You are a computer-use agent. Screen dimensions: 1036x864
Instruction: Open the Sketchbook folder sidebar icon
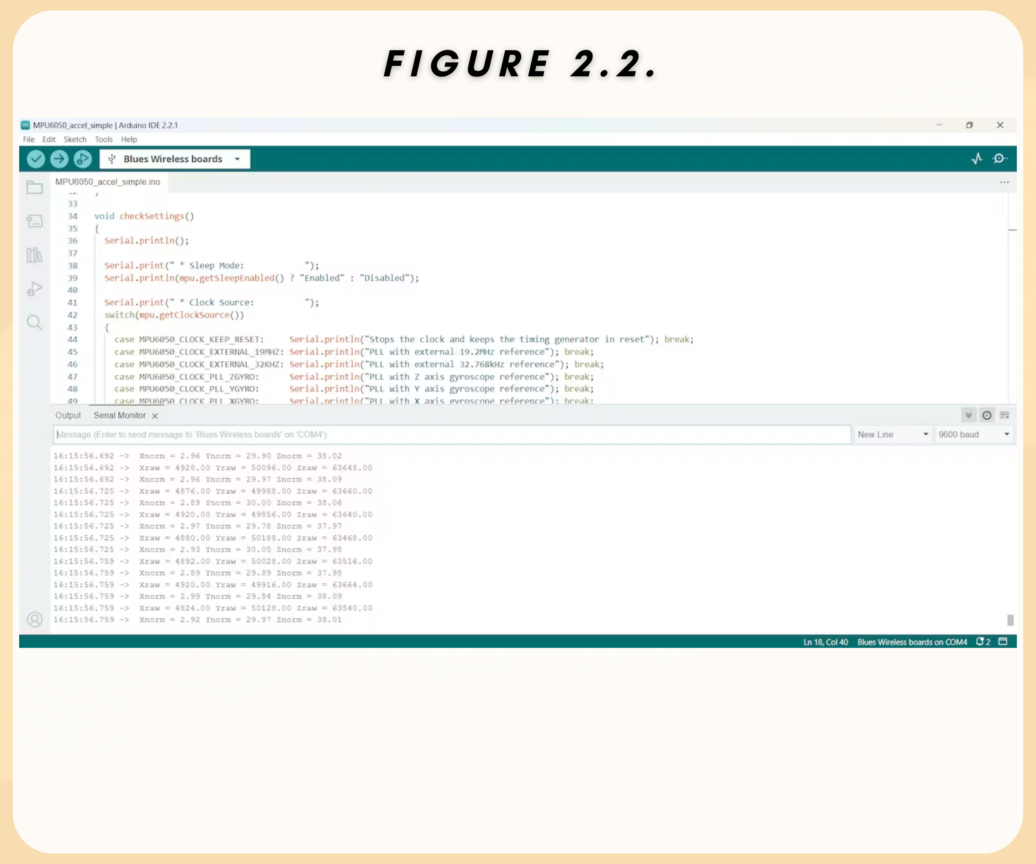(35, 187)
